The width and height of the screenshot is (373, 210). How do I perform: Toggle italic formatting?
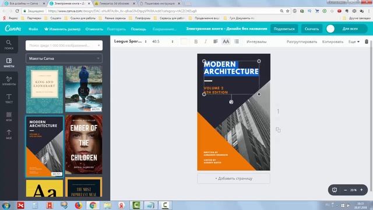click(x=206, y=41)
